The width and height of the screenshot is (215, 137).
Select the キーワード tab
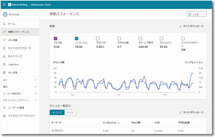57,113
